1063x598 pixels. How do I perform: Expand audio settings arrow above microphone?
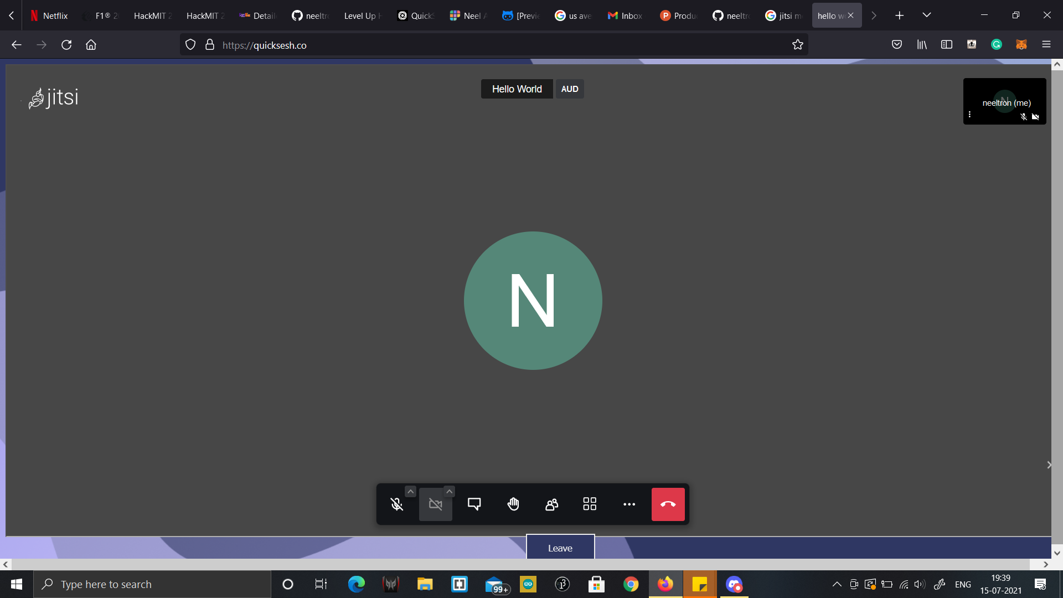point(410,492)
